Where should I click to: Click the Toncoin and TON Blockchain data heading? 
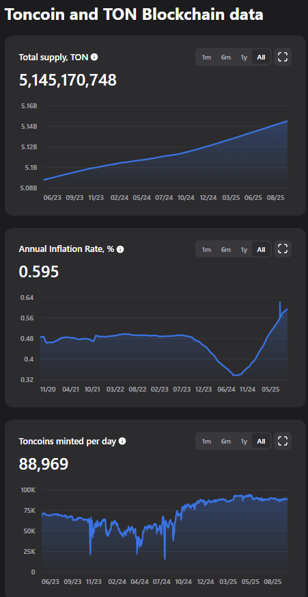coord(134,14)
